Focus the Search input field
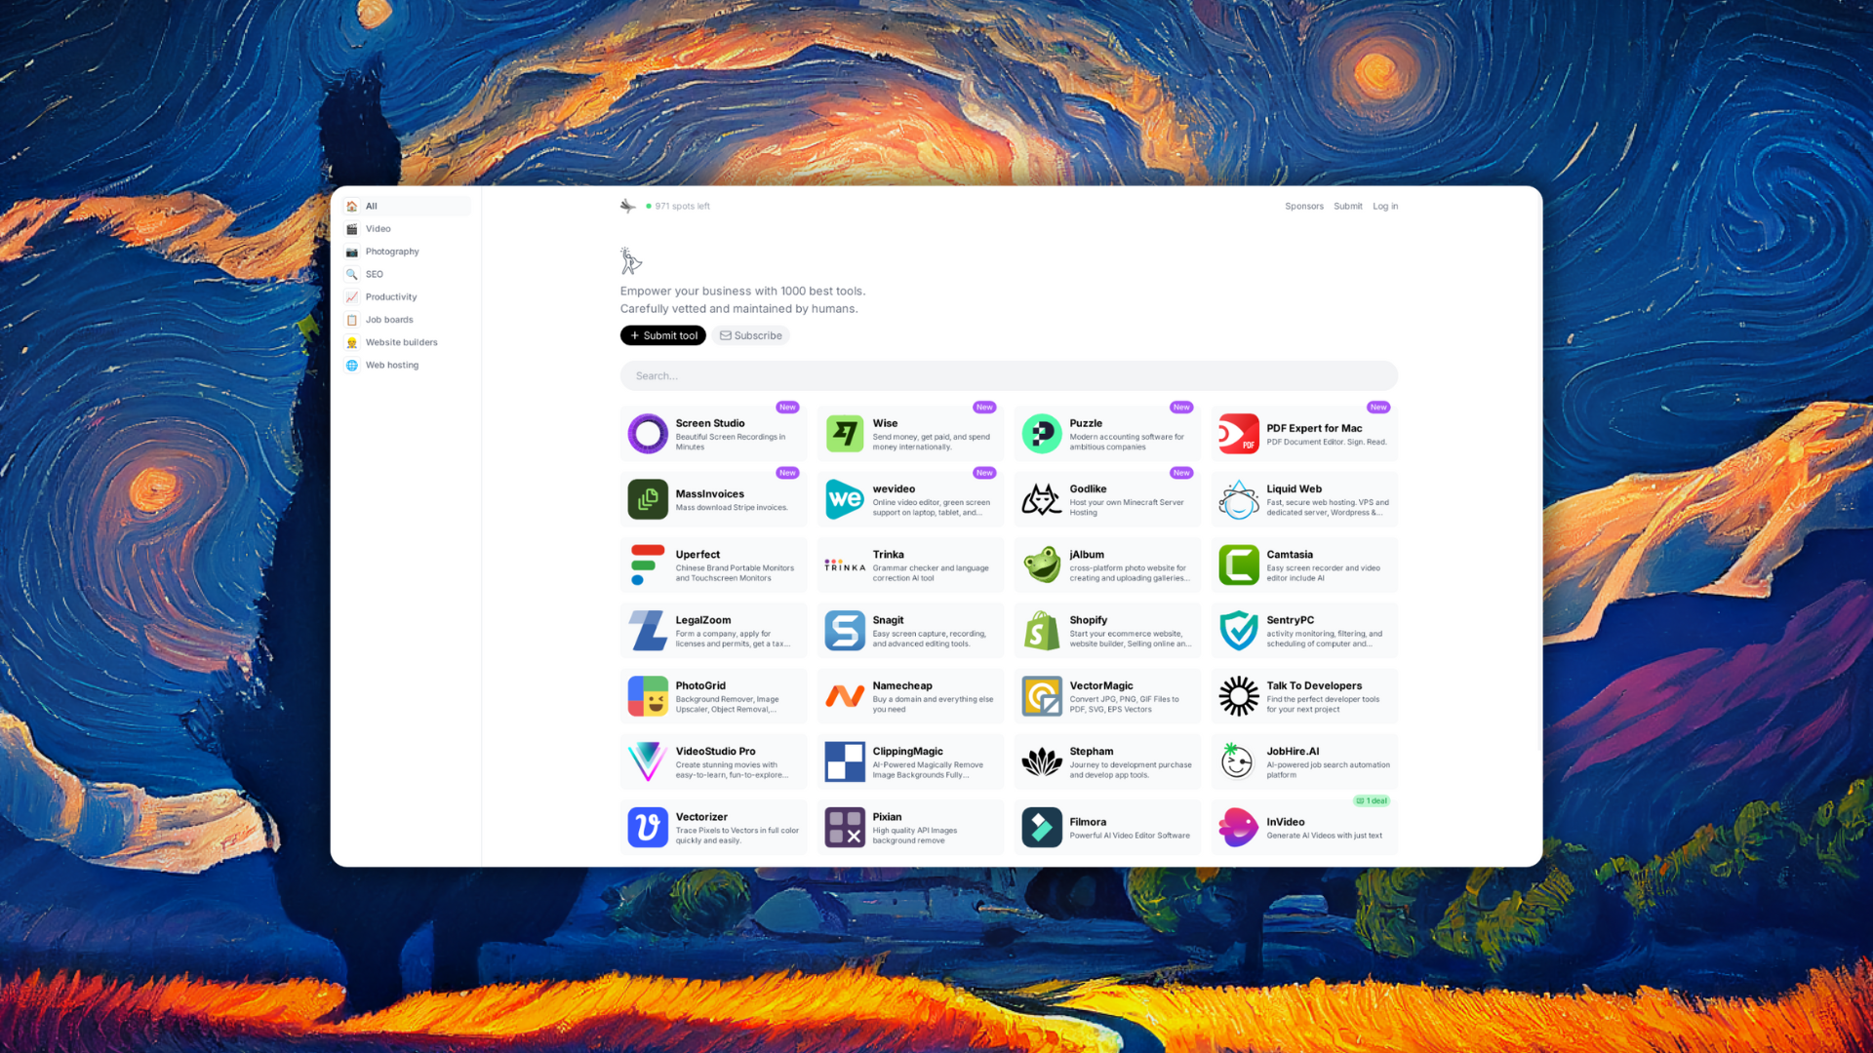The image size is (1873, 1053). 1009,375
